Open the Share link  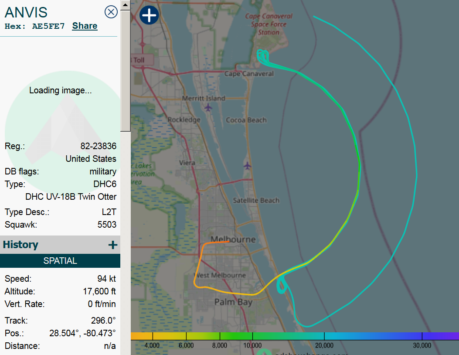[85, 26]
